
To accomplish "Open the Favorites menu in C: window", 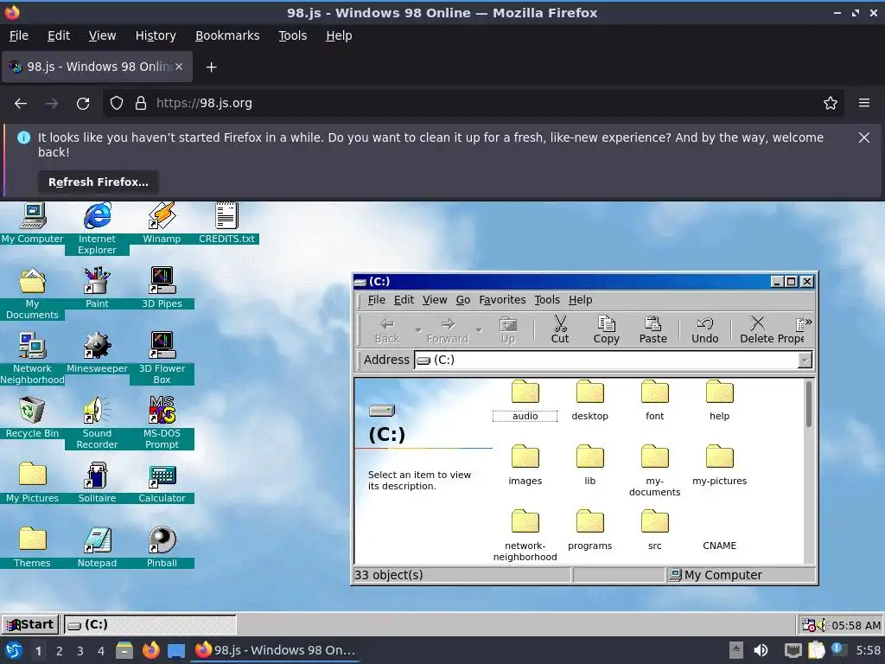I will tap(502, 300).
